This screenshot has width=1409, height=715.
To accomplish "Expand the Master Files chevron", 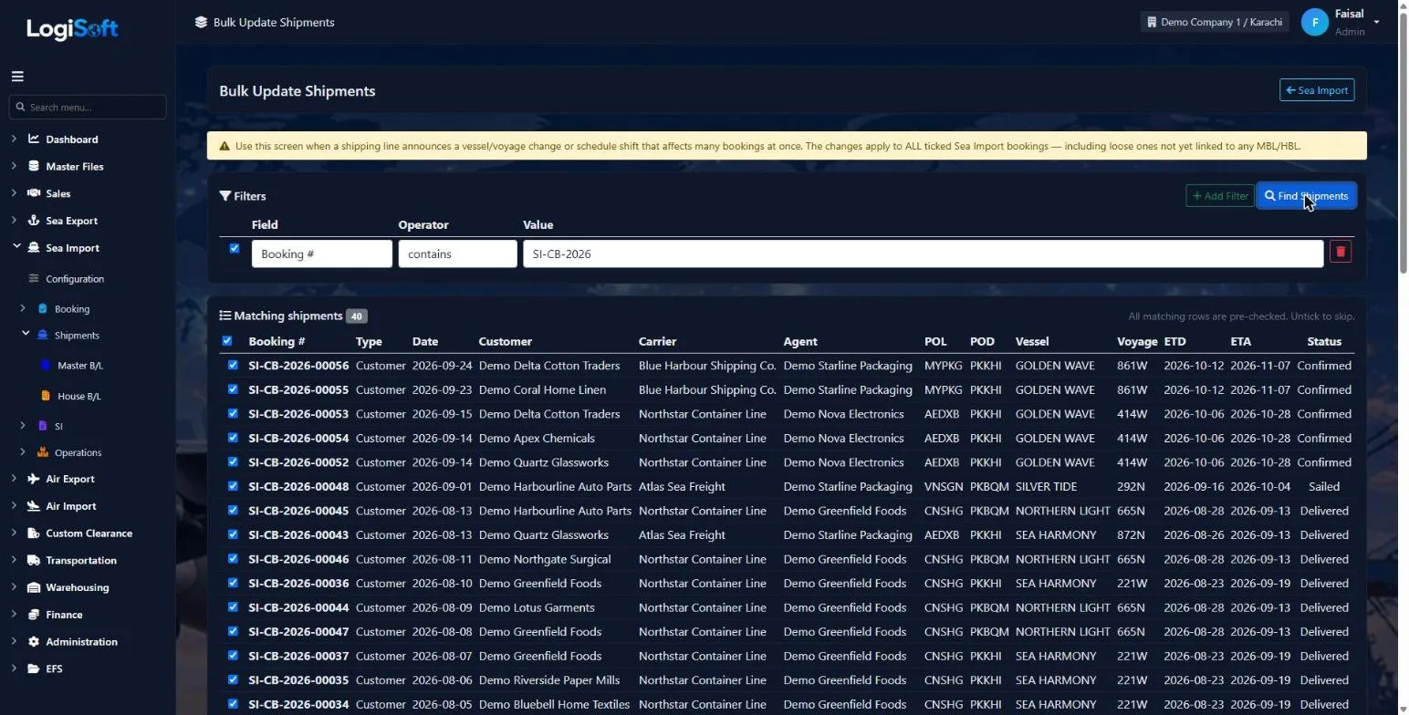I will point(14,167).
